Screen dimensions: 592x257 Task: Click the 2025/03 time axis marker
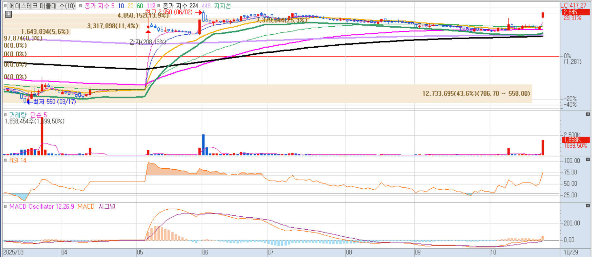(13, 253)
